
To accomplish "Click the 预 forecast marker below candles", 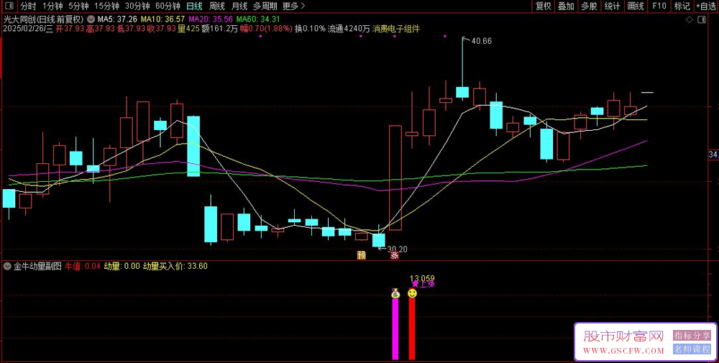I will pyautogui.click(x=362, y=255).
